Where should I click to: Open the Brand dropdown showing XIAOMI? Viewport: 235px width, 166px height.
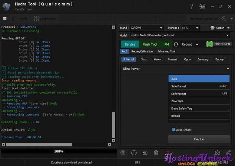click(x=146, y=28)
